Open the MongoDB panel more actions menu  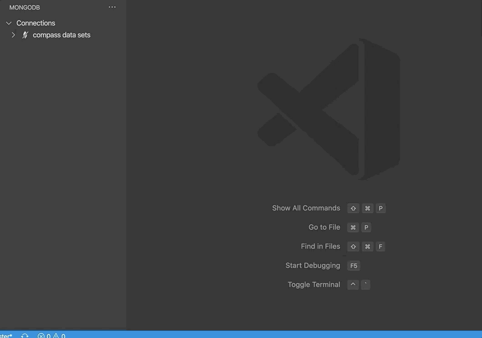(x=112, y=7)
